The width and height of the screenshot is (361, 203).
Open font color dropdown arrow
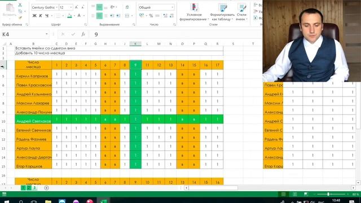[x=84, y=16]
